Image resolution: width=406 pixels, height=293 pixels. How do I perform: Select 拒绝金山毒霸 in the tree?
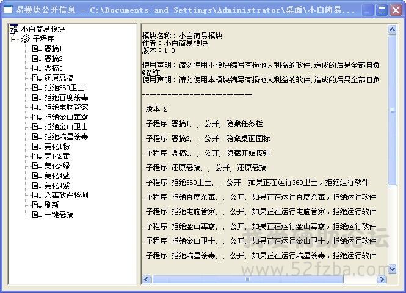66,117
